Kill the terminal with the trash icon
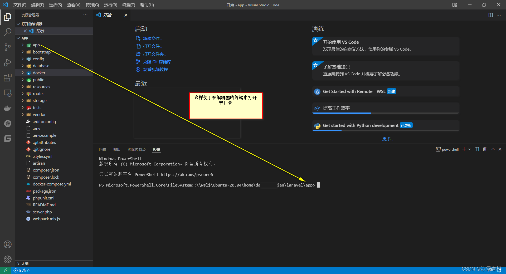The width and height of the screenshot is (506, 274). 485,149
